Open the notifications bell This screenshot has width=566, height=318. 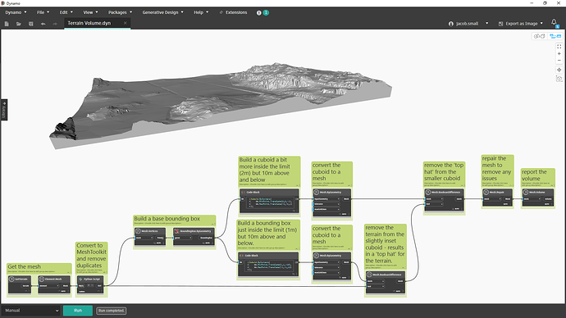pos(554,22)
